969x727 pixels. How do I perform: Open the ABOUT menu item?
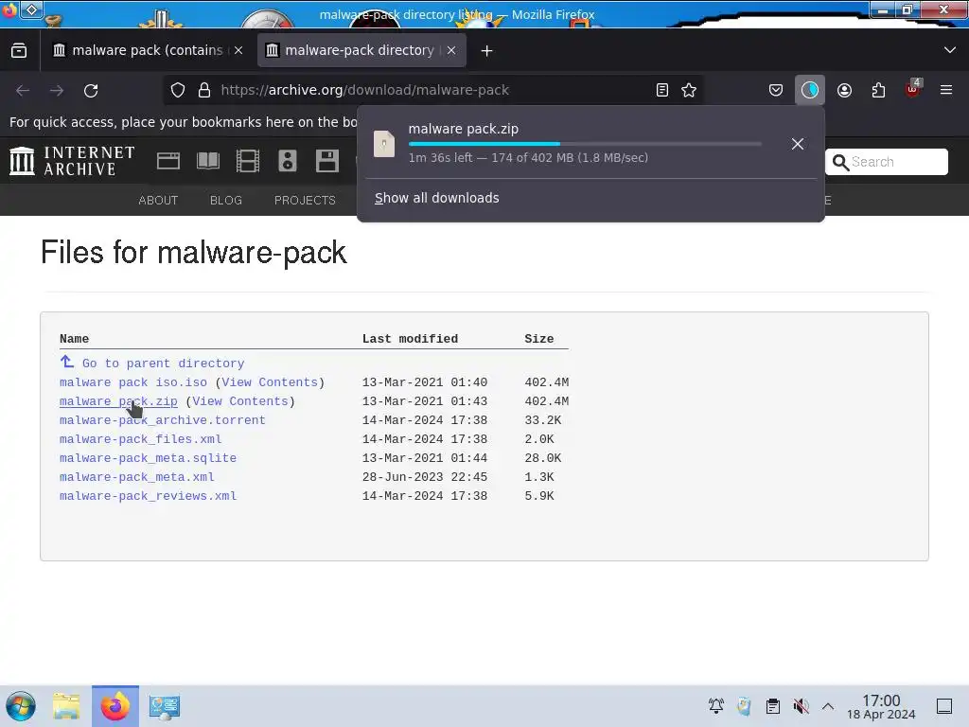point(158,201)
